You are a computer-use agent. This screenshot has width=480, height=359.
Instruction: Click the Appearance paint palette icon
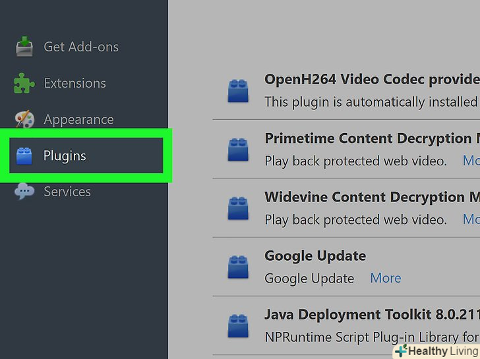[24, 120]
